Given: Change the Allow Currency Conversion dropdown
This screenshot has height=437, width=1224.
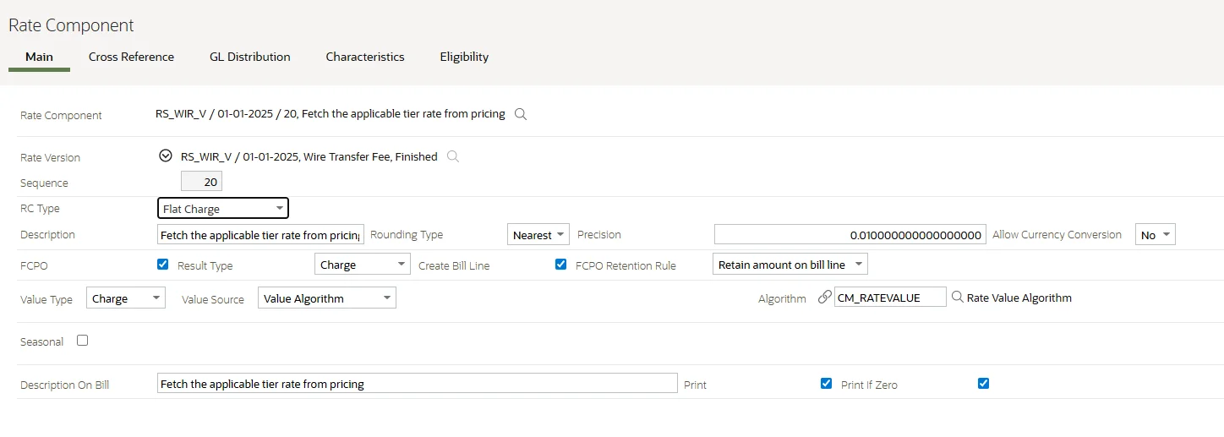Looking at the screenshot, I should (1155, 235).
